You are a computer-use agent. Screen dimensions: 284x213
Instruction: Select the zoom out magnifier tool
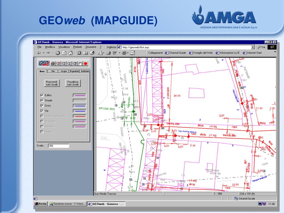pos(69,64)
